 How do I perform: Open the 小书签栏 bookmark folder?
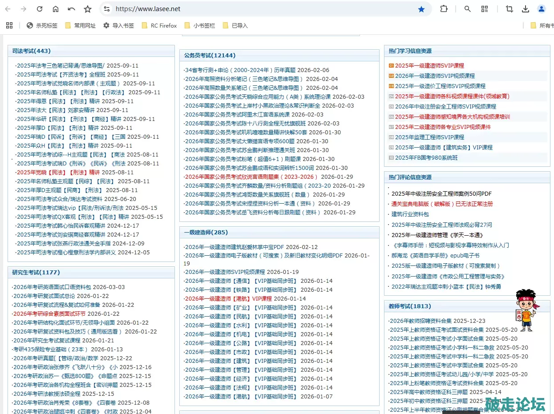coord(200,25)
